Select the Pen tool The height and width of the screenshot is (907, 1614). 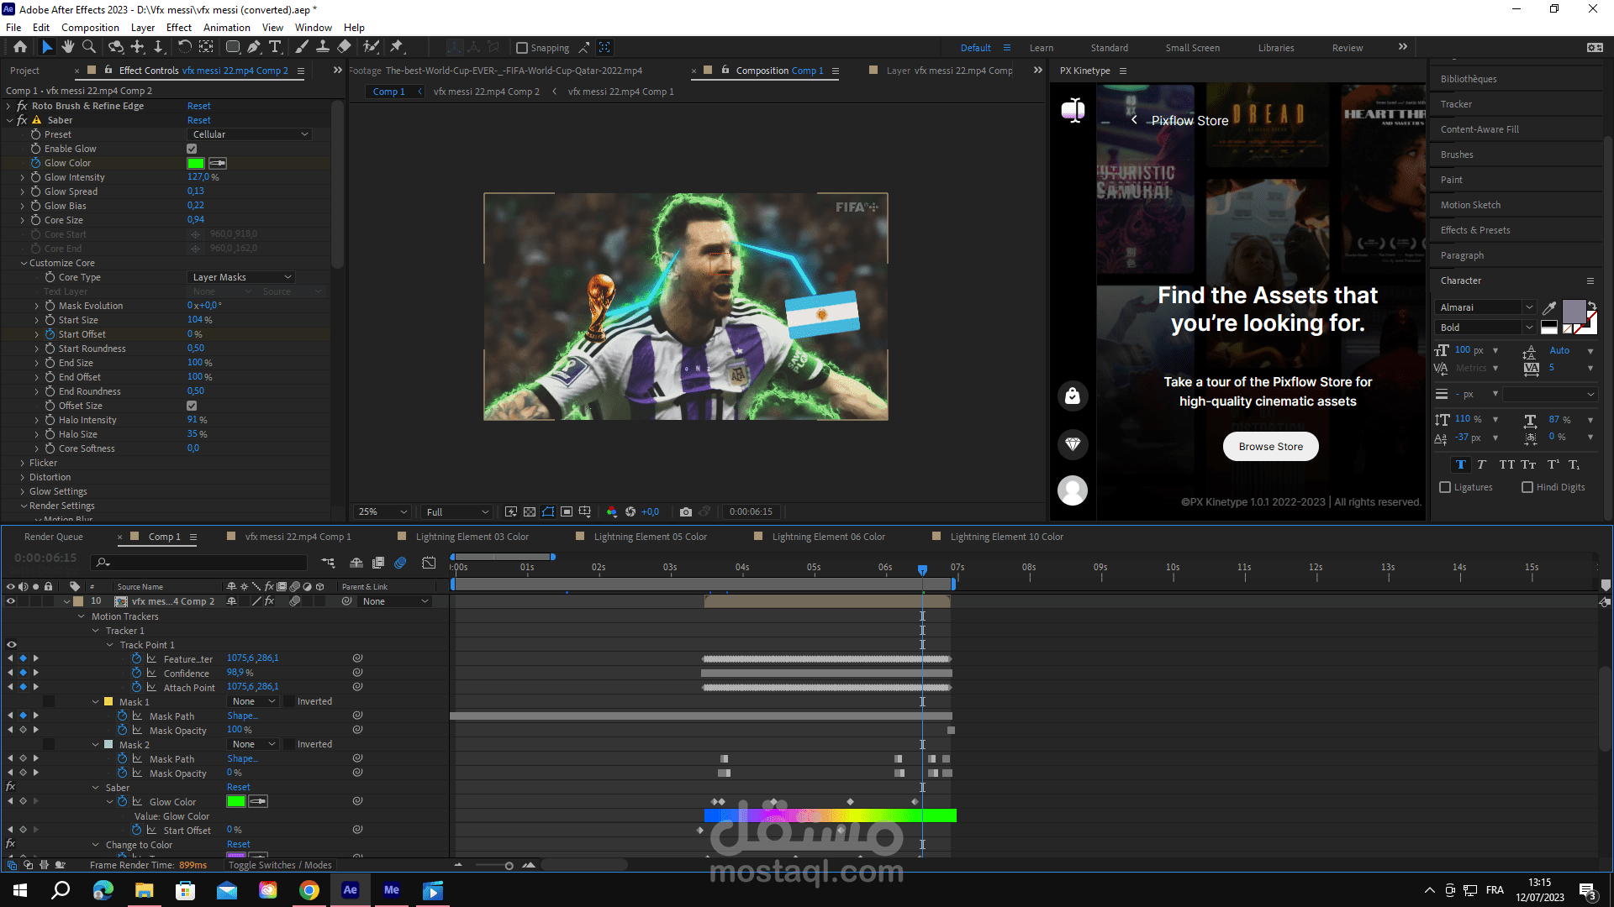tap(254, 47)
